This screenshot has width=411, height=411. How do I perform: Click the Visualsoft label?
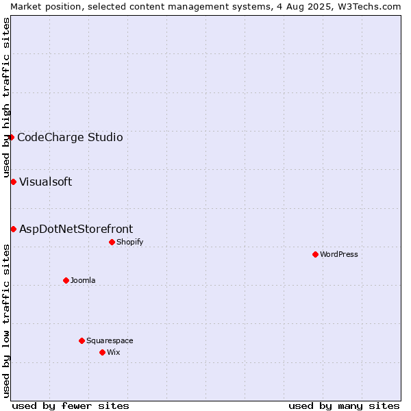pyautogui.click(x=46, y=182)
